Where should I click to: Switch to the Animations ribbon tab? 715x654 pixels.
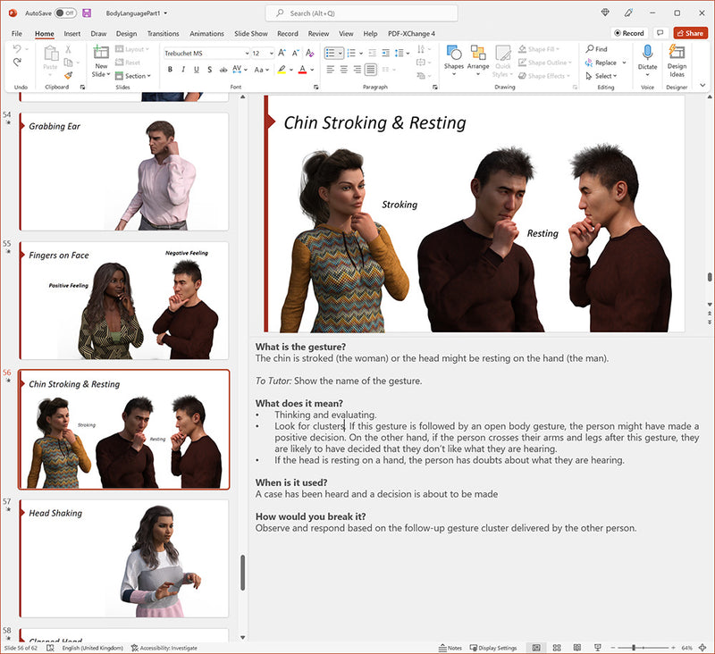tap(206, 34)
